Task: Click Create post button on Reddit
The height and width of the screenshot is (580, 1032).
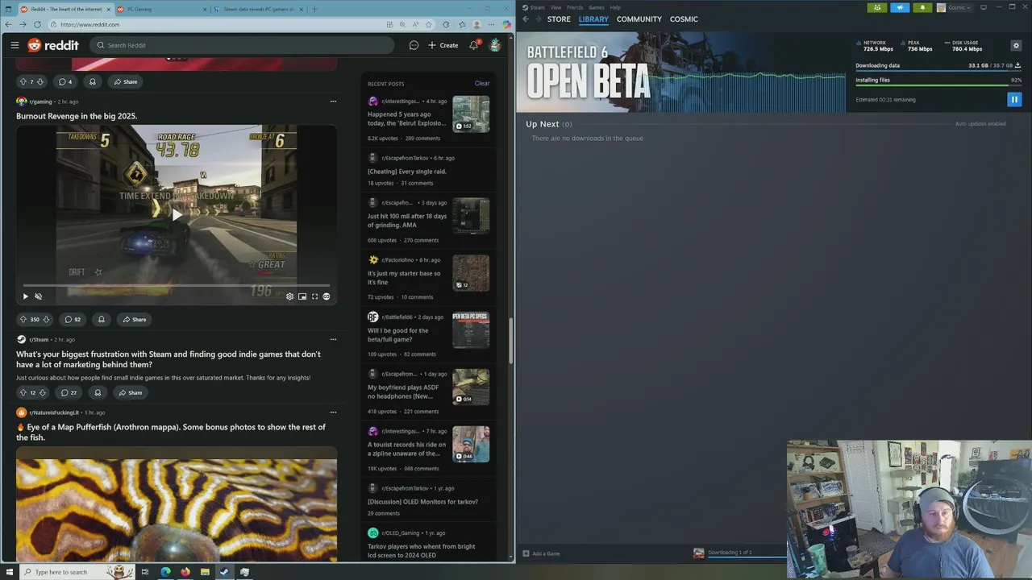Action: pos(443,45)
